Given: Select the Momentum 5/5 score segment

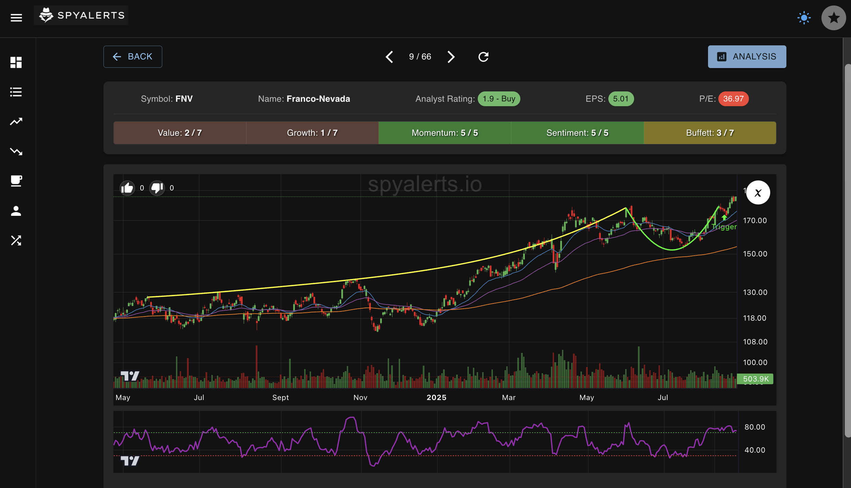Looking at the screenshot, I should point(444,132).
